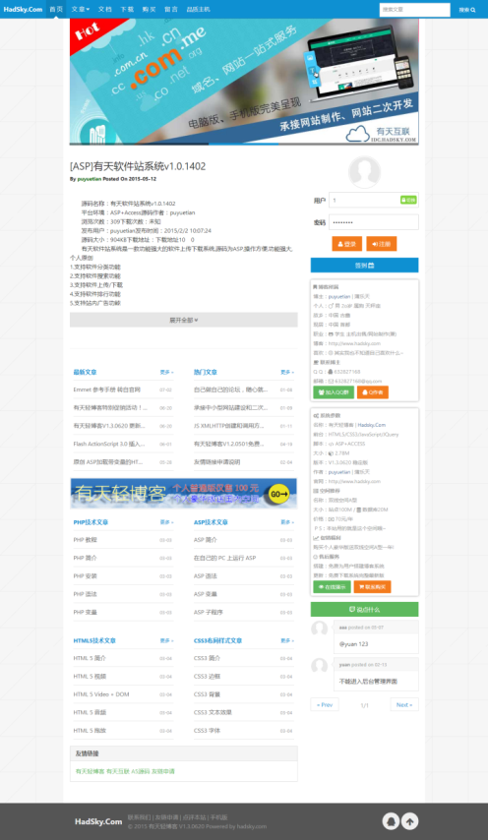Click the user avatar placeholder above login
This screenshot has width=488, height=840.
364,172
